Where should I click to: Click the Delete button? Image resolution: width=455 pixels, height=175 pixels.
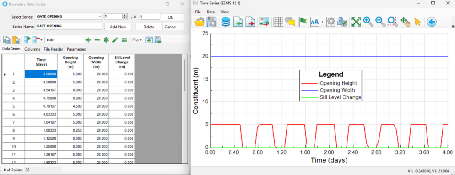[x=149, y=27]
